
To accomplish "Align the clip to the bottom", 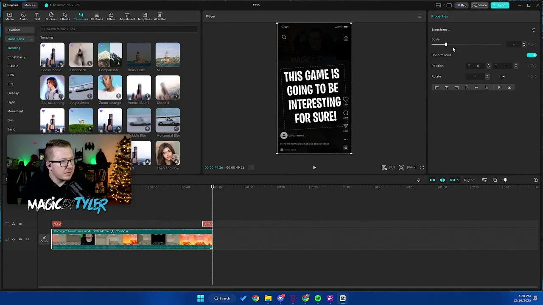I will coord(487,87).
